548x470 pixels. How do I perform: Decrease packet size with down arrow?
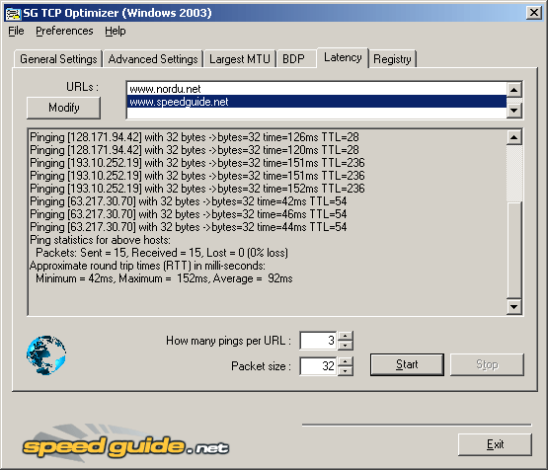(x=346, y=371)
